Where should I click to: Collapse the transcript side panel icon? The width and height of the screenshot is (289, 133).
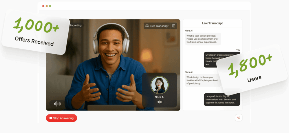(174, 26)
